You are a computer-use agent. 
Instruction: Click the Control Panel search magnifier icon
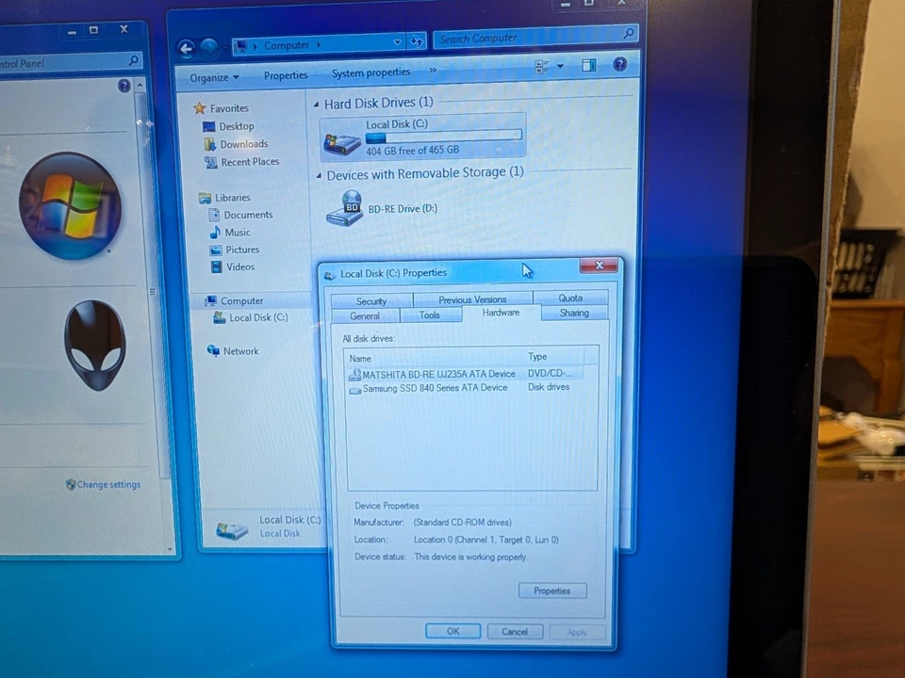tap(133, 59)
